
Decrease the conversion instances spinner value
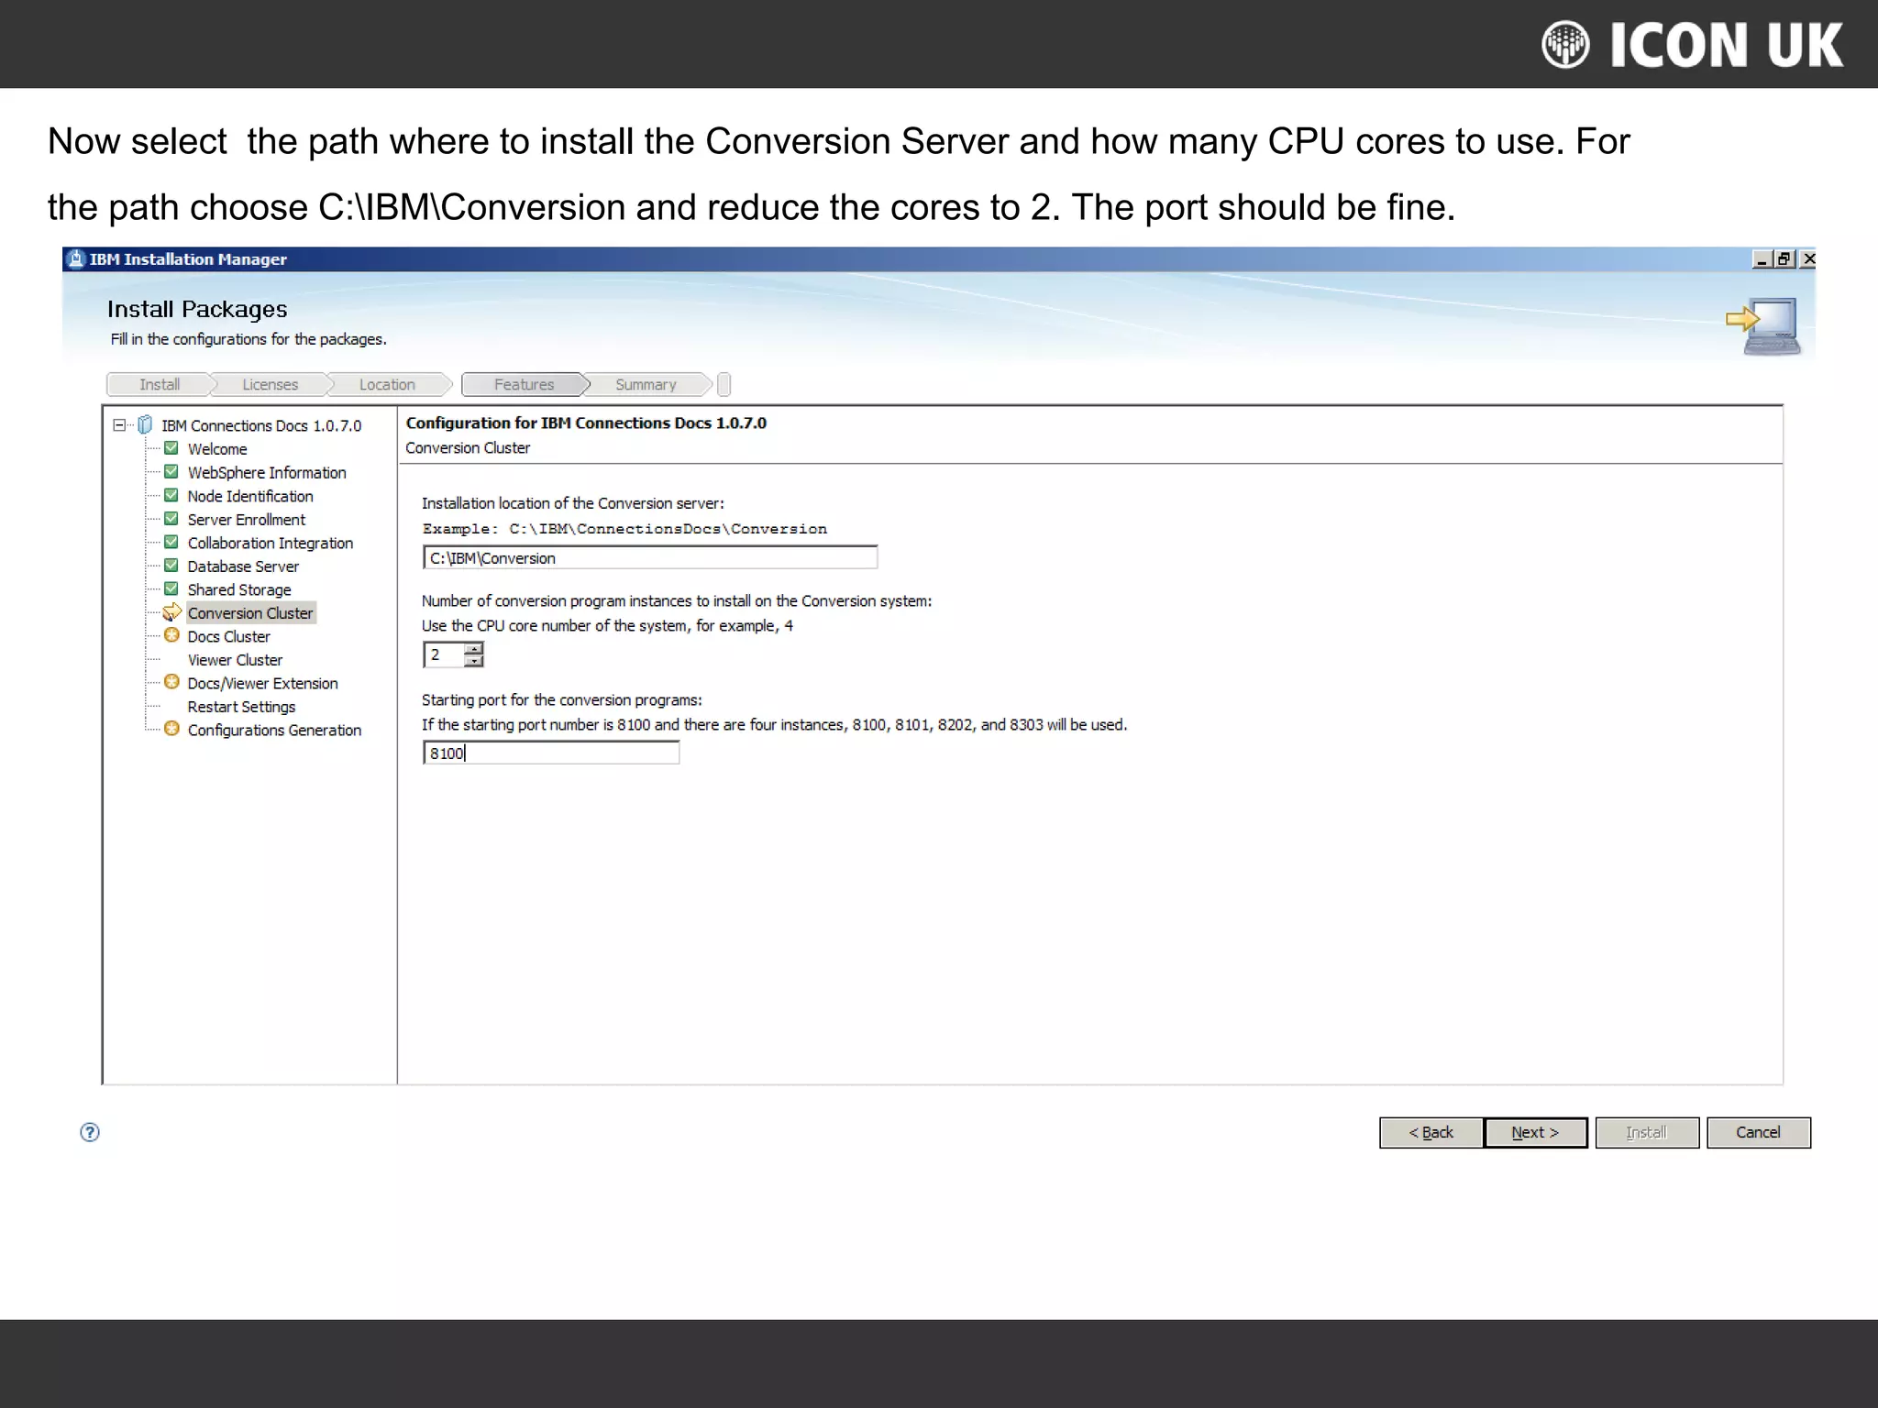click(474, 660)
